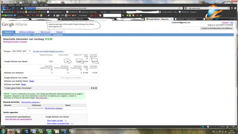Open the Weergave period dropdown

[x=21, y=51]
